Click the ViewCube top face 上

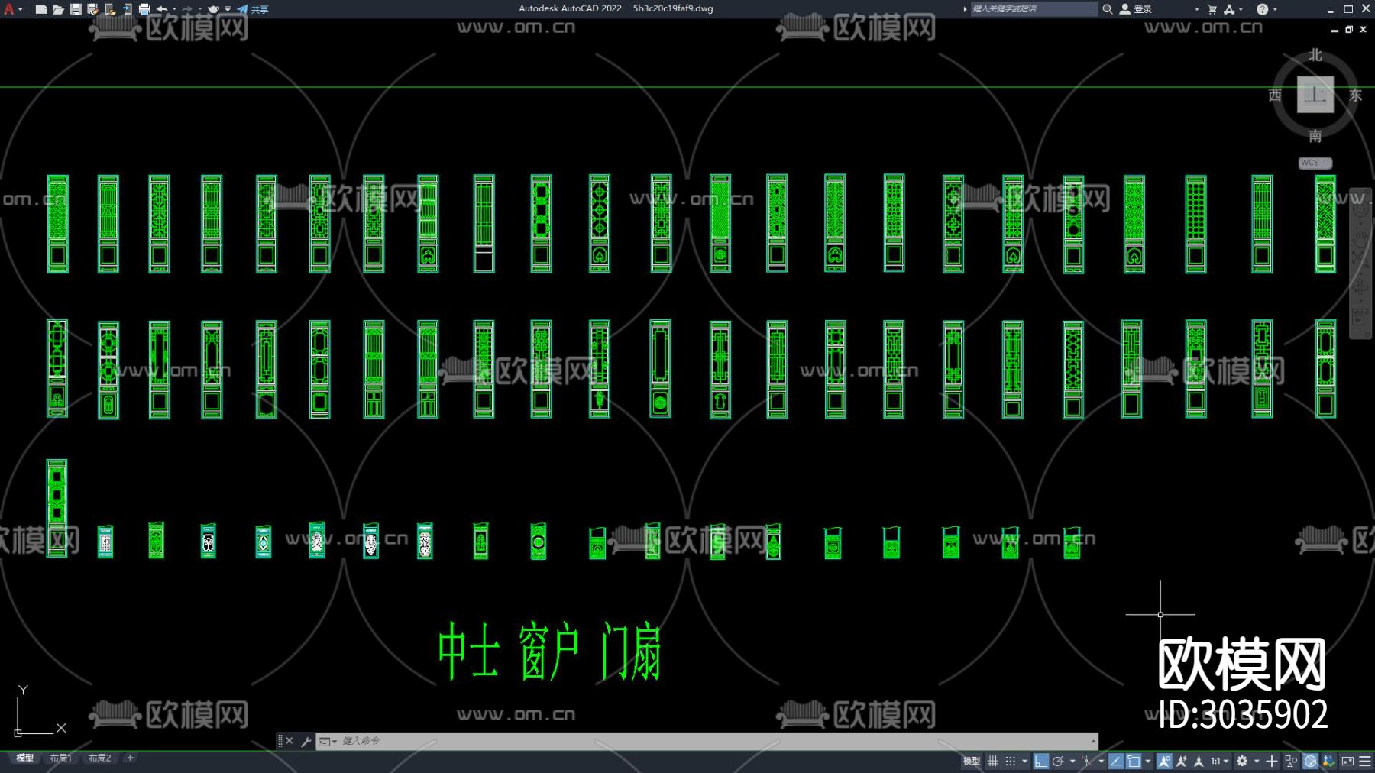point(1315,95)
